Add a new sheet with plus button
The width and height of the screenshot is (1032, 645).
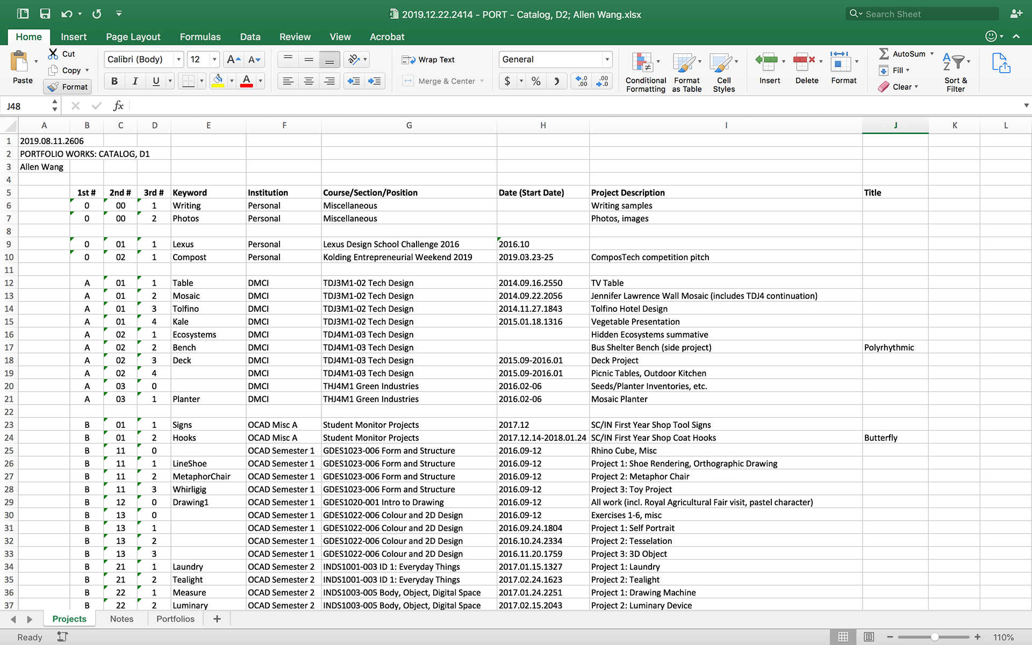point(217,619)
